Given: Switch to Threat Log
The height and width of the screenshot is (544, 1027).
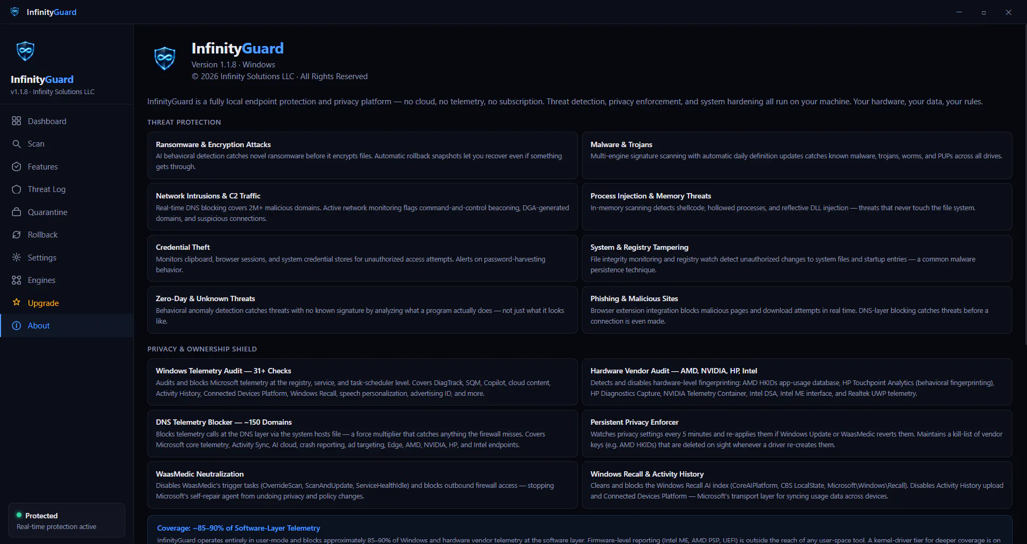Looking at the screenshot, I should pyautogui.click(x=47, y=189).
